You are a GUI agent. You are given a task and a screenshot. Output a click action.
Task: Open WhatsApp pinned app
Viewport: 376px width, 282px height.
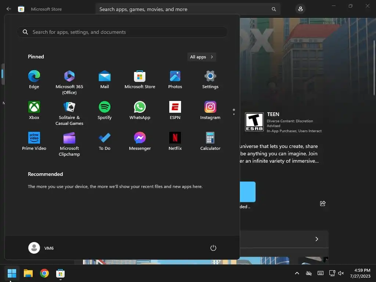coord(140,110)
